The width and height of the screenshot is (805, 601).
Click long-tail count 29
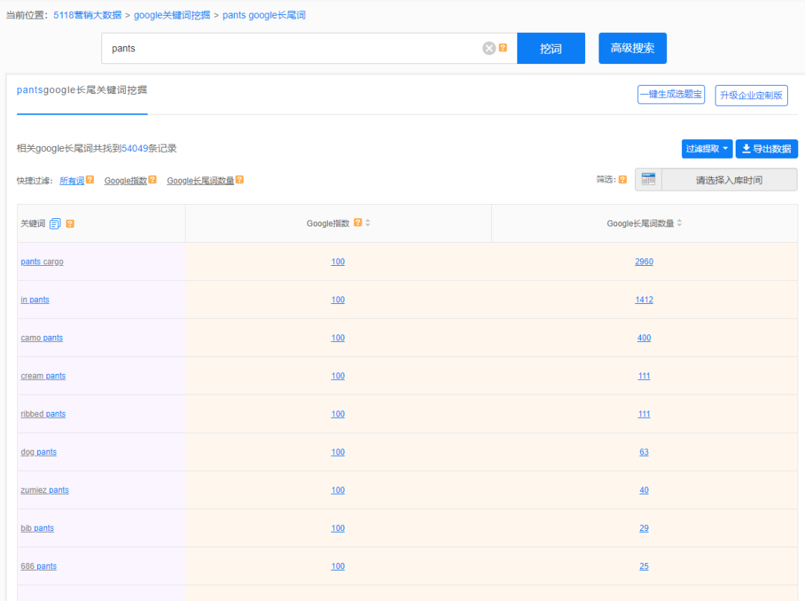point(644,528)
